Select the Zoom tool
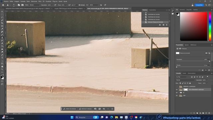The image size is (213, 120). (2, 69)
